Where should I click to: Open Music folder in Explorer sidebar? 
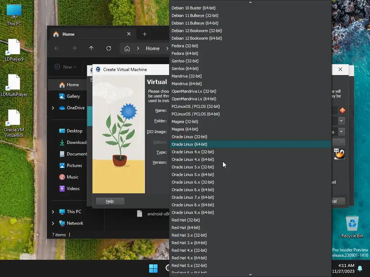(69, 177)
